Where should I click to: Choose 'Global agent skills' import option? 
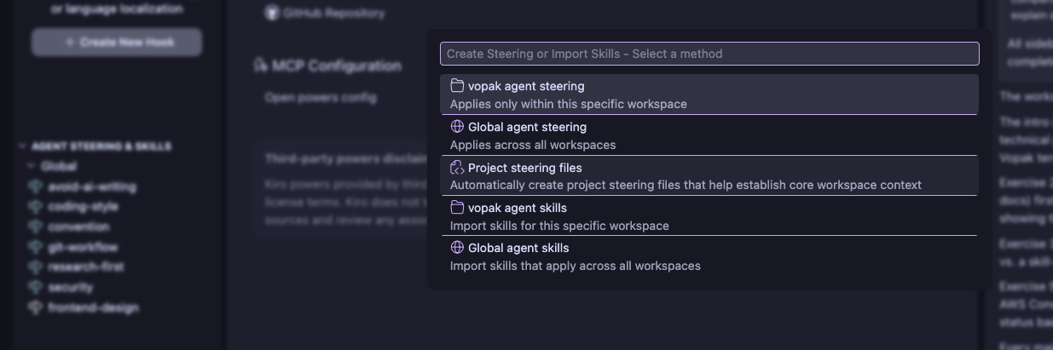[x=709, y=256]
